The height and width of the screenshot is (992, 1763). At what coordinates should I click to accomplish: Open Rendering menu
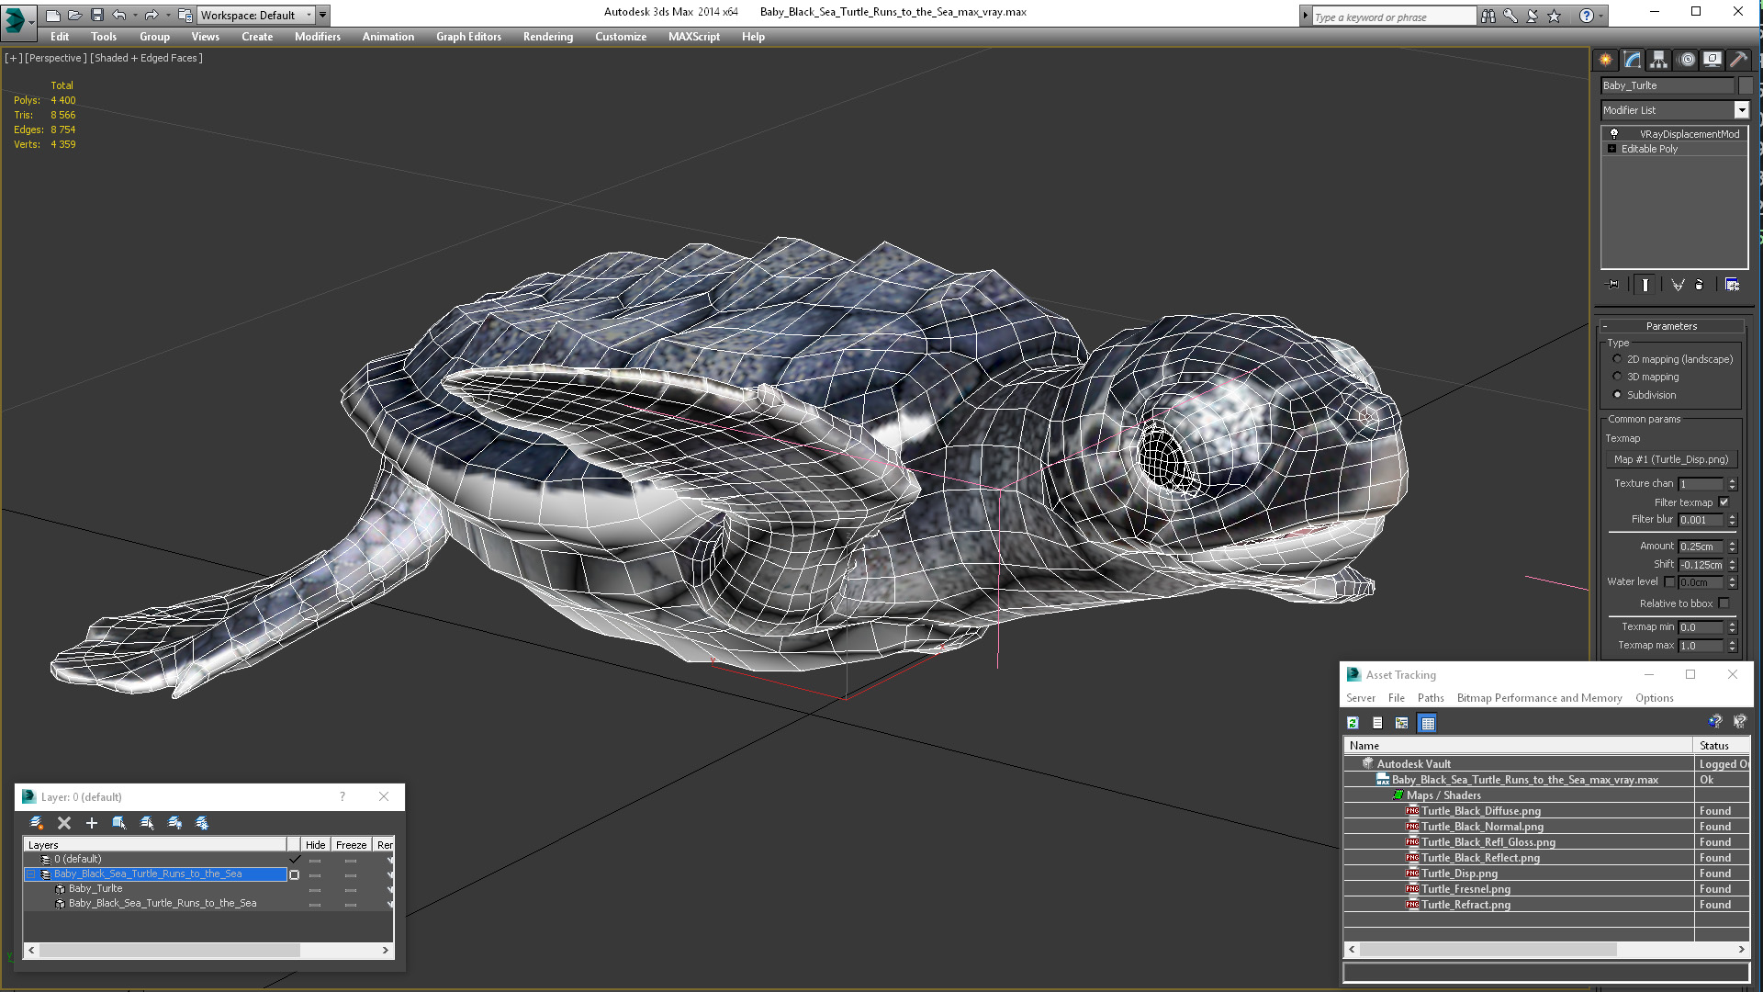click(548, 37)
